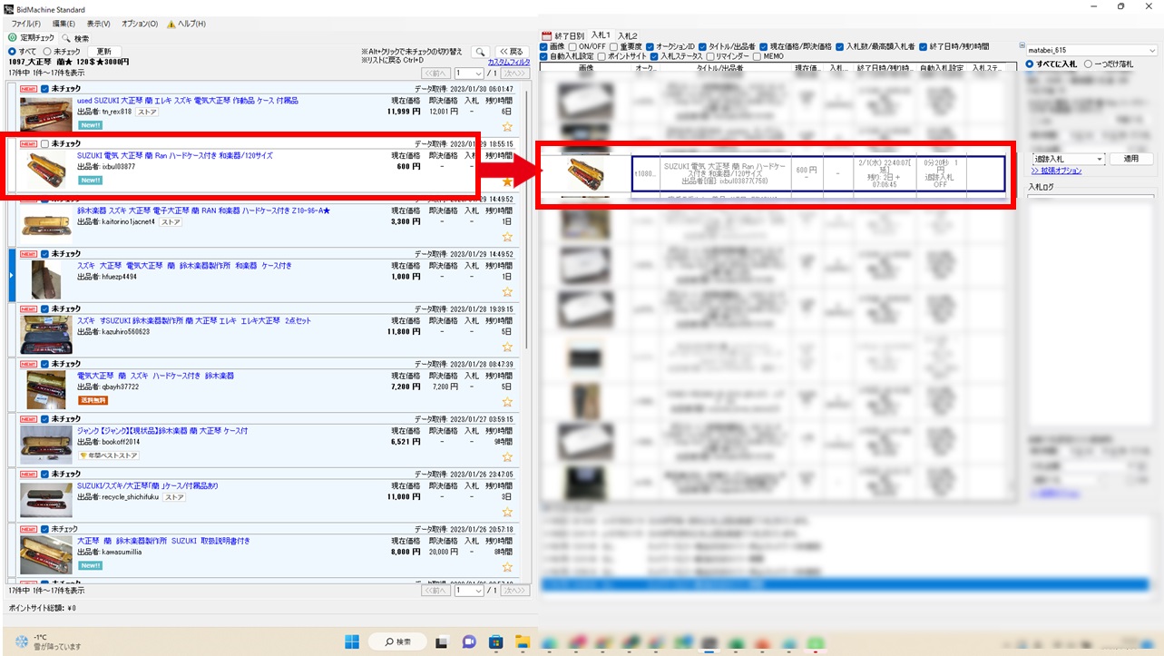1164x656 pixels.
Task: Open the オプション(O) menu
Action: pyautogui.click(x=139, y=24)
